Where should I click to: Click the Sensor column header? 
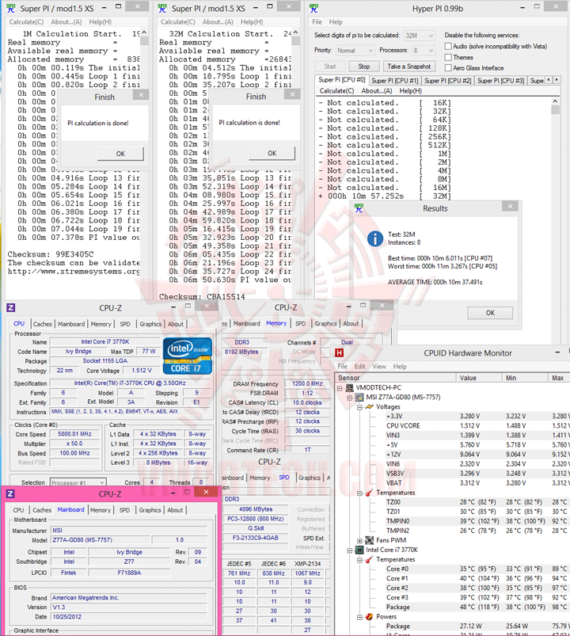395,378
